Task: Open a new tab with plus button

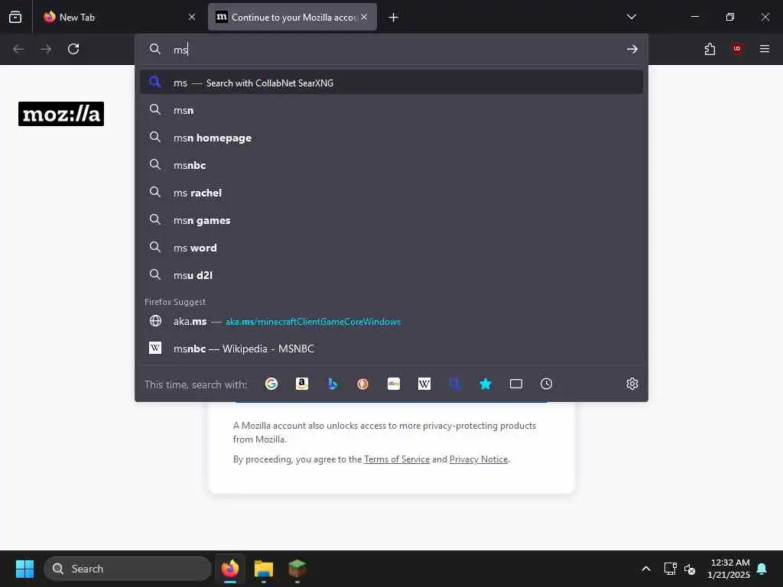Action: 394,18
